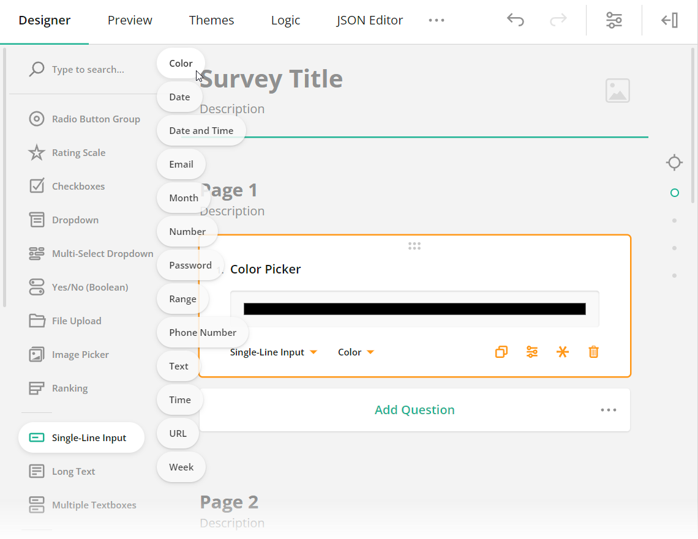
Task: Collapse the property panel with the arrow icon
Action: pyautogui.click(x=669, y=20)
